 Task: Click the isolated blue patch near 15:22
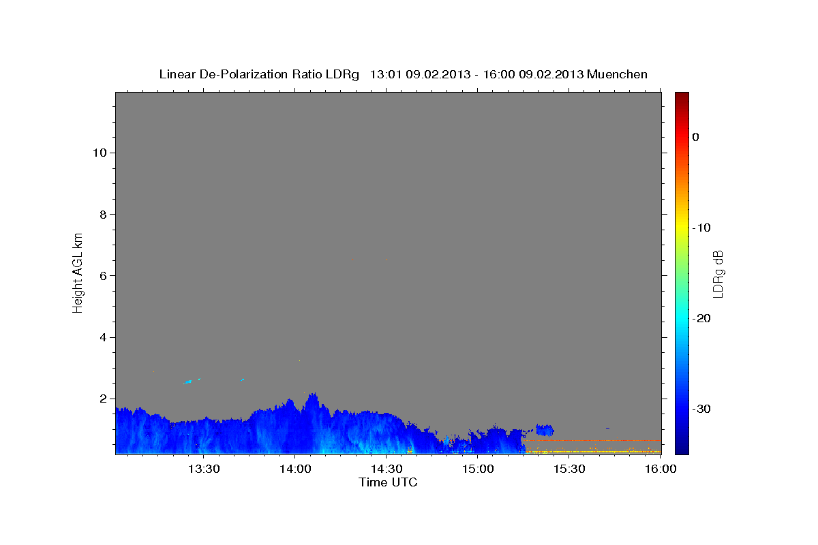coord(545,430)
